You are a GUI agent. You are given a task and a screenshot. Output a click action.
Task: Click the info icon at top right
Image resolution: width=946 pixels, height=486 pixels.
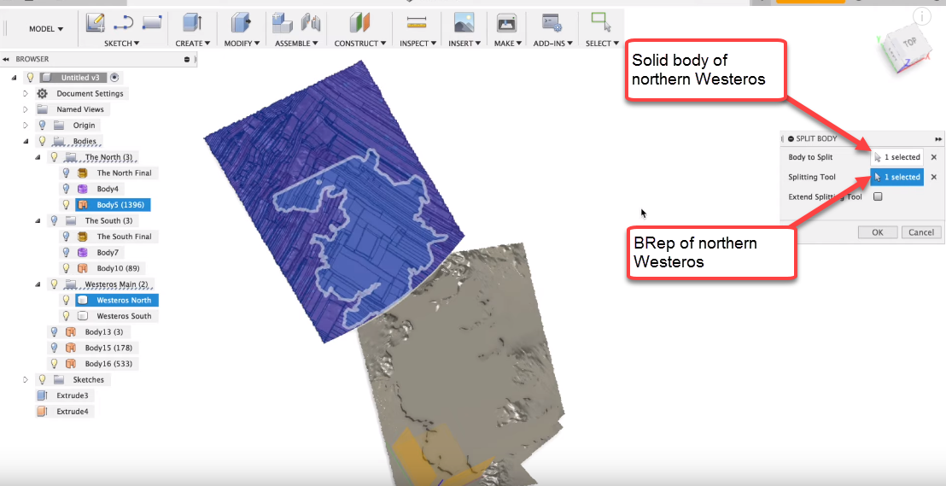(921, 16)
